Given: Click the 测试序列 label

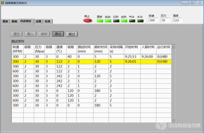Looking at the screenshot, I should 18,41.
